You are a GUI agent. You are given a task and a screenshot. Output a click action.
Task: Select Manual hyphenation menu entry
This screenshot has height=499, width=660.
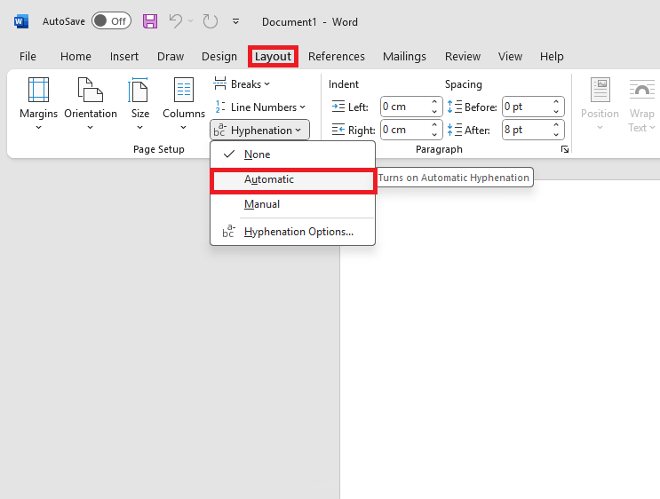(x=262, y=204)
